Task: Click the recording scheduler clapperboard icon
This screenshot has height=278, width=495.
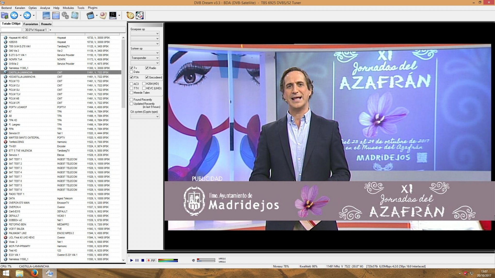Action: (x=90, y=15)
